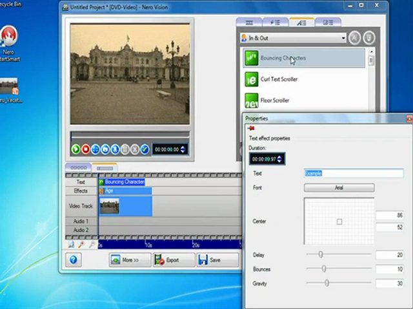Click the red pin icon in Properties
The height and width of the screenshot is (309, 413).
251,128
